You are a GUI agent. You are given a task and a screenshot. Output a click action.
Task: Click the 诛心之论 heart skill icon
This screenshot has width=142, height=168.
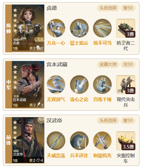(x=79, y=85)
